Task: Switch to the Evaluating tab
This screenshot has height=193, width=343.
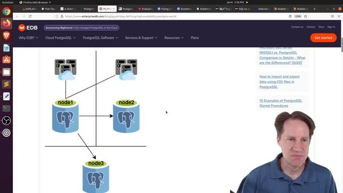Action: (x=145, y=9)
